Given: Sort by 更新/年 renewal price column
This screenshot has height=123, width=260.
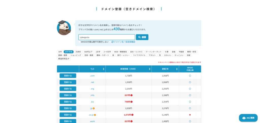Looking at the screenshot, I should pos(177,69).
